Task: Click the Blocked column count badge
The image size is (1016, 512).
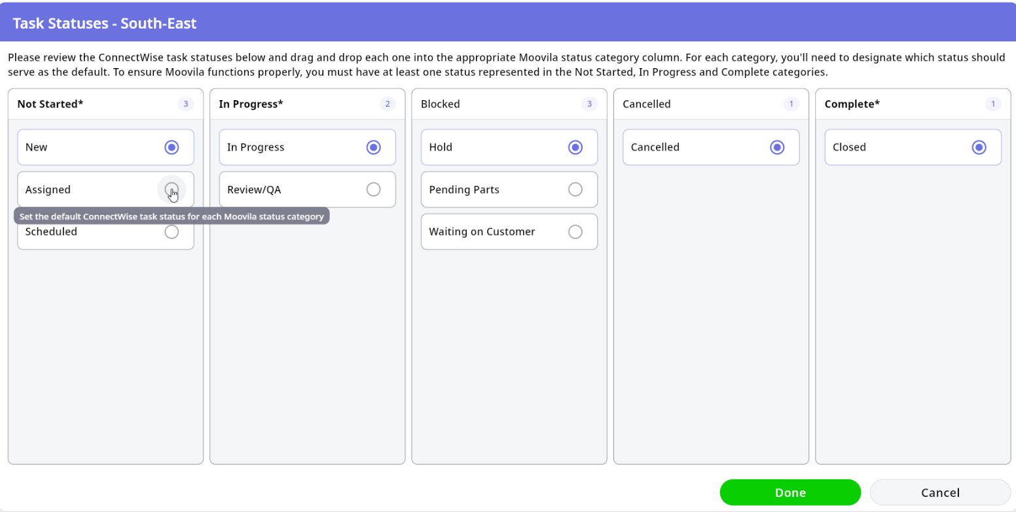Action: [x=589, y=104]
